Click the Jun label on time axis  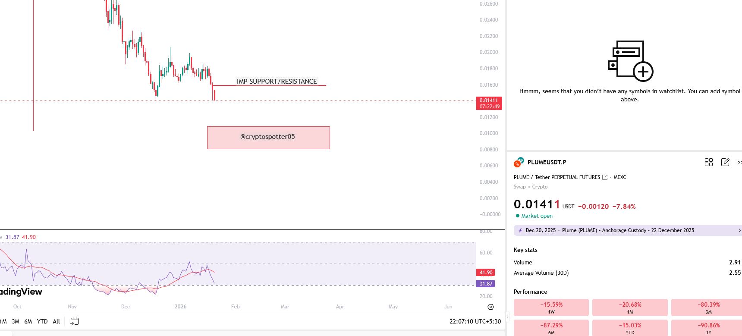[448, 307]
